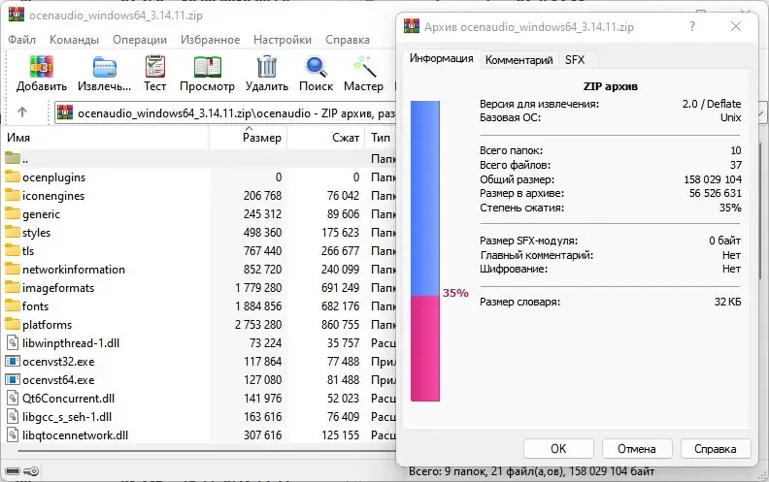
Task: Click the dialog's question mark help button
Action: click(692, 26)
